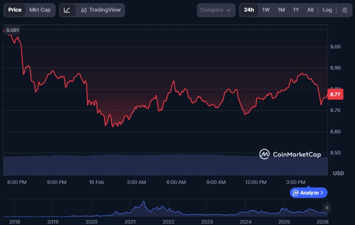Toggle Log scale on the chart

(x=327, y=10)
